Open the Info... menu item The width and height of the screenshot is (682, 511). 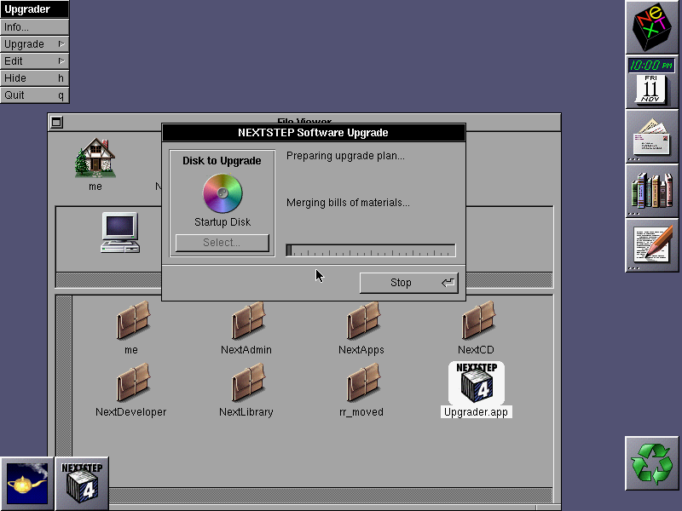34,27
